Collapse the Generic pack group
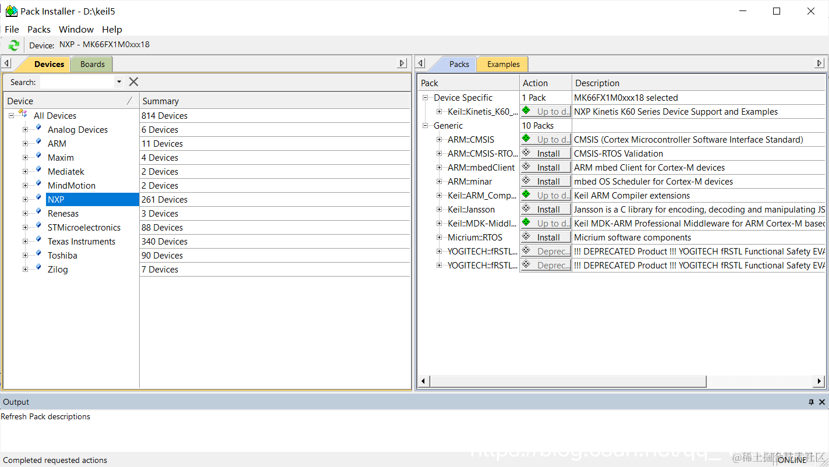 coord(425,126)
